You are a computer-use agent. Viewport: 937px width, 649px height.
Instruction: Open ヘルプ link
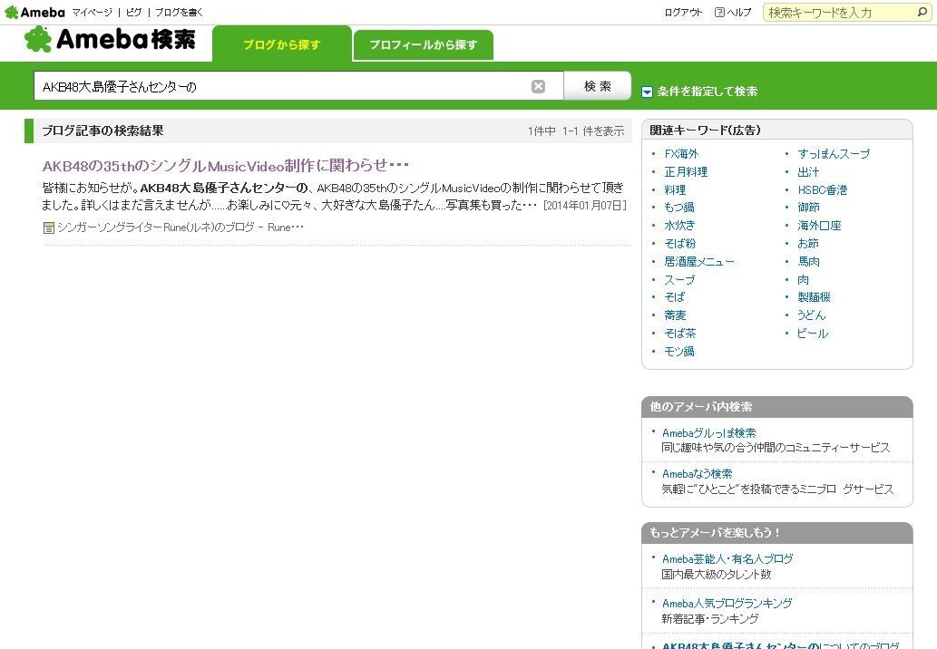click(739, 13)
